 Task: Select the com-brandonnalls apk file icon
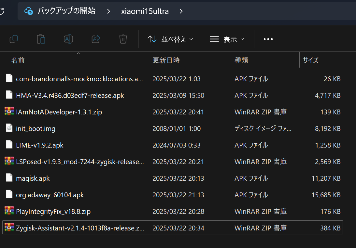[9, 78]
